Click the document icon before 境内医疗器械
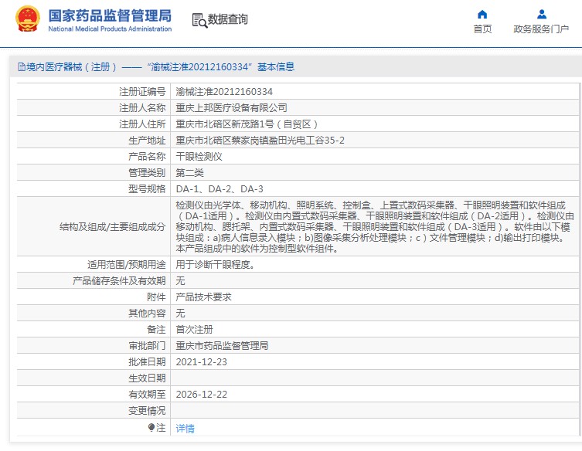This screenshot has height=451, width=582. pos(22,67)
